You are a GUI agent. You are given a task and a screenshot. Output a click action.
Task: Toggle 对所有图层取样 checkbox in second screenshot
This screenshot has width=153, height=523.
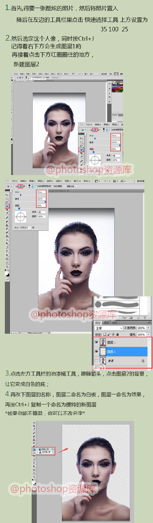pyautogui.click(x=36, y=186)
